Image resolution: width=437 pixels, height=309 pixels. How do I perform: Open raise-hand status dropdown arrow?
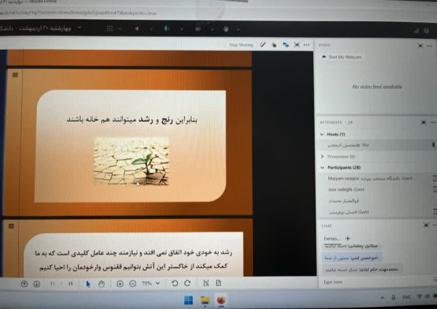[238, 30]
